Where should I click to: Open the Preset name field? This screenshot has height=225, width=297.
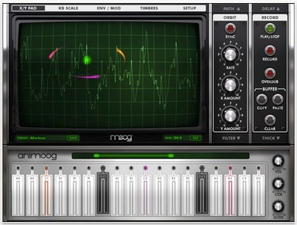[x=41, y=138]
